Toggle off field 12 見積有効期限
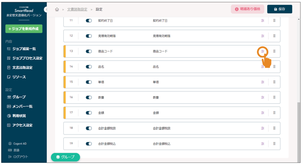The width and height of the screenshot is (303, 165). 89,36
